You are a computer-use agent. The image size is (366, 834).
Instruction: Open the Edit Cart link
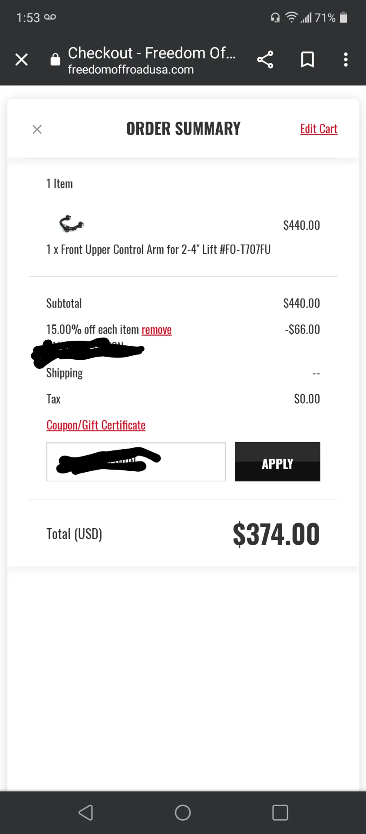click(319, 129)
